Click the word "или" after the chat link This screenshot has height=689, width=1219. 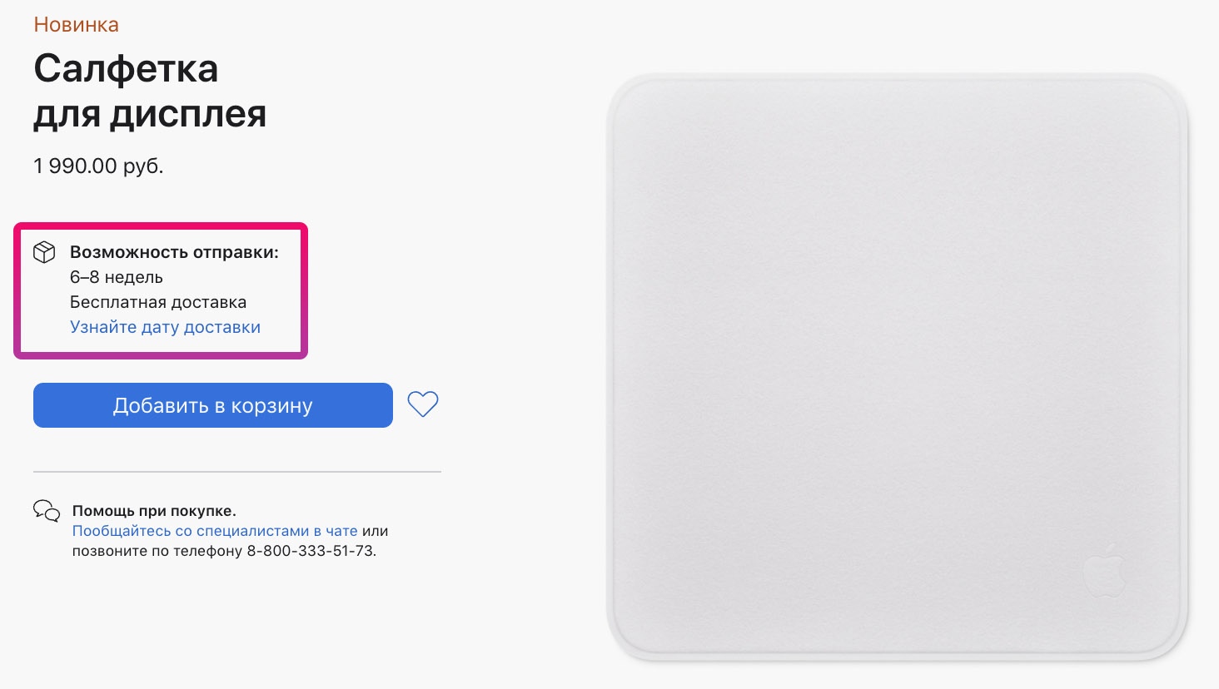click(x=376, y=531)
